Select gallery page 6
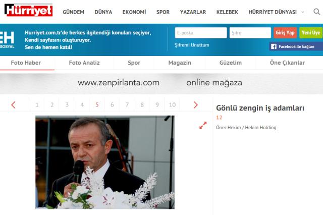The image size is (323, 215). 112,105
